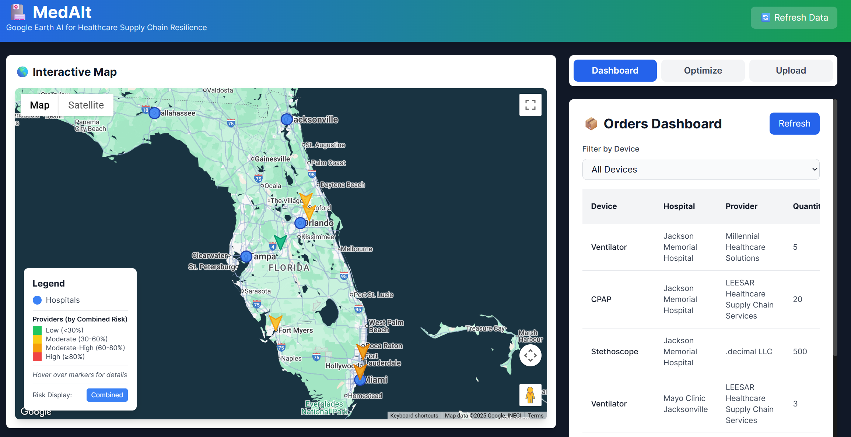Switch map to Satellite view
Viewport: 851px width, 437px height.
tap(86, 105)
